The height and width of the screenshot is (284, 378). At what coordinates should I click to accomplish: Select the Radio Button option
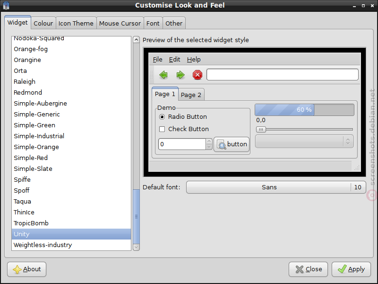[x=183, y=117]
